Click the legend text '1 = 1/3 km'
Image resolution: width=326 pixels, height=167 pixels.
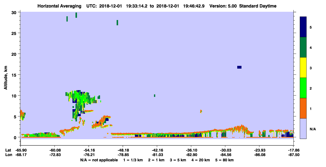[x=133, y=160]
